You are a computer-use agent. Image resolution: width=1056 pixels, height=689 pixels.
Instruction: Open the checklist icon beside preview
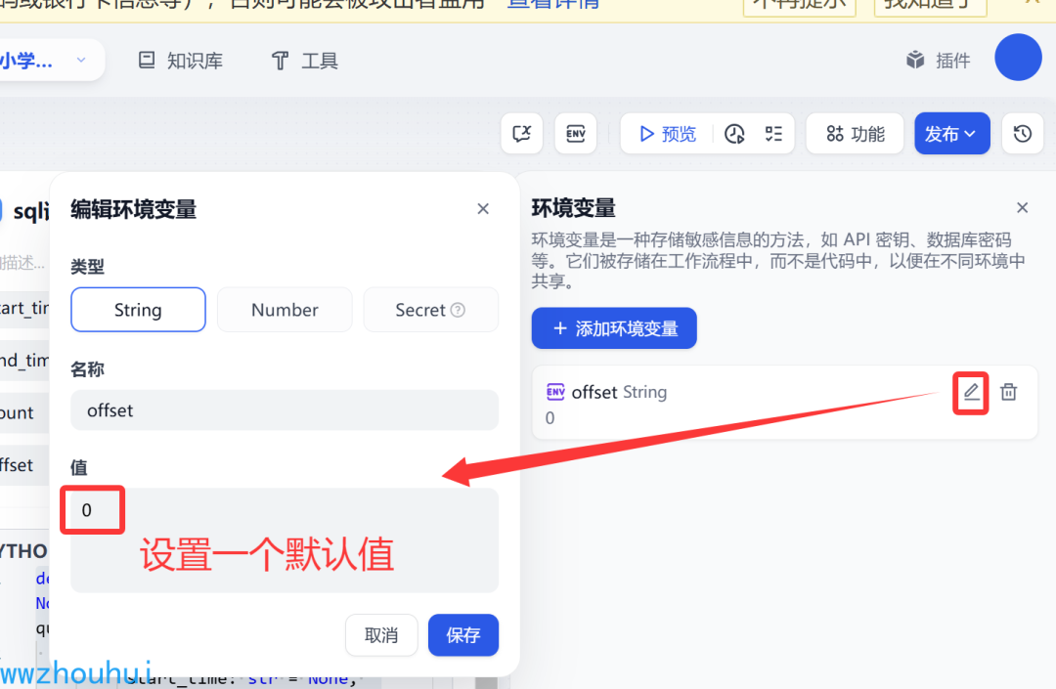[773, 134]
